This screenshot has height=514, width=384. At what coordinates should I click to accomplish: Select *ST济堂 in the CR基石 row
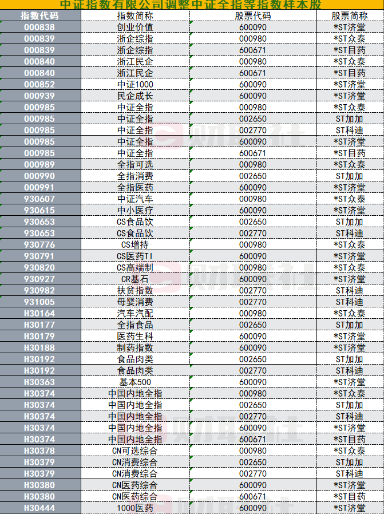[350, 279]
